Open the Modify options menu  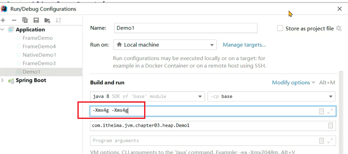(293, 83)
